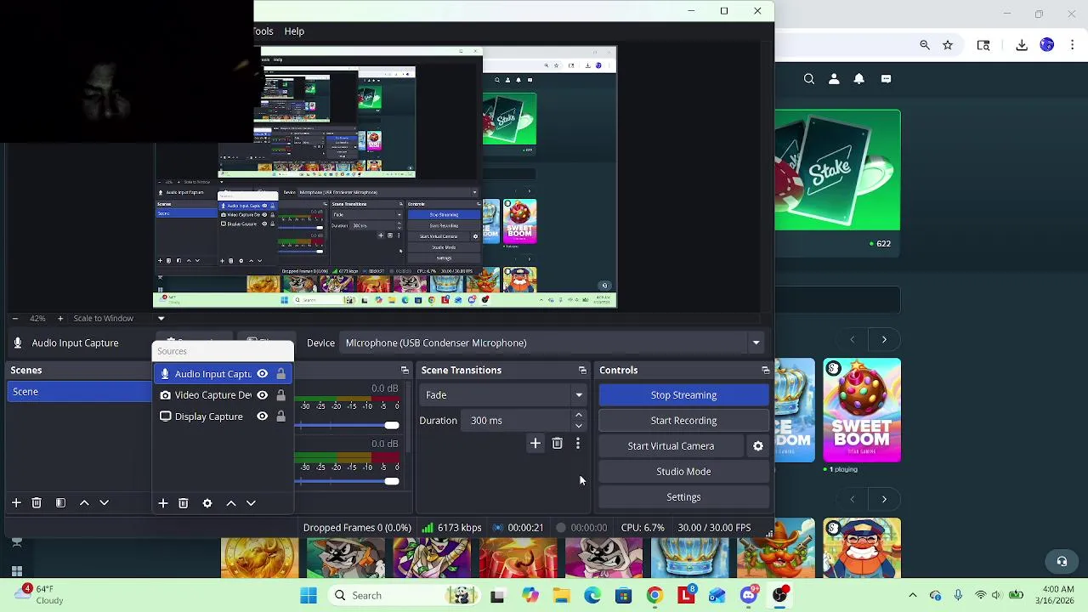Undock the Controls panel
The width and height of the screenshot is (1088, 612).
point(765,371)
